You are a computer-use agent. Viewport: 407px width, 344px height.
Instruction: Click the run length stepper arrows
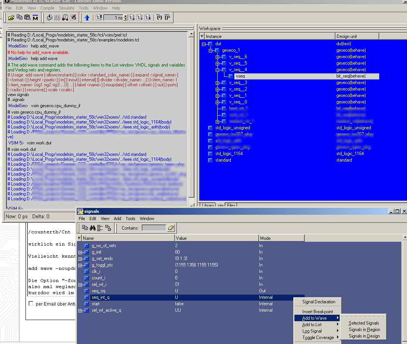pyautogui.click(x=126, y=17)
